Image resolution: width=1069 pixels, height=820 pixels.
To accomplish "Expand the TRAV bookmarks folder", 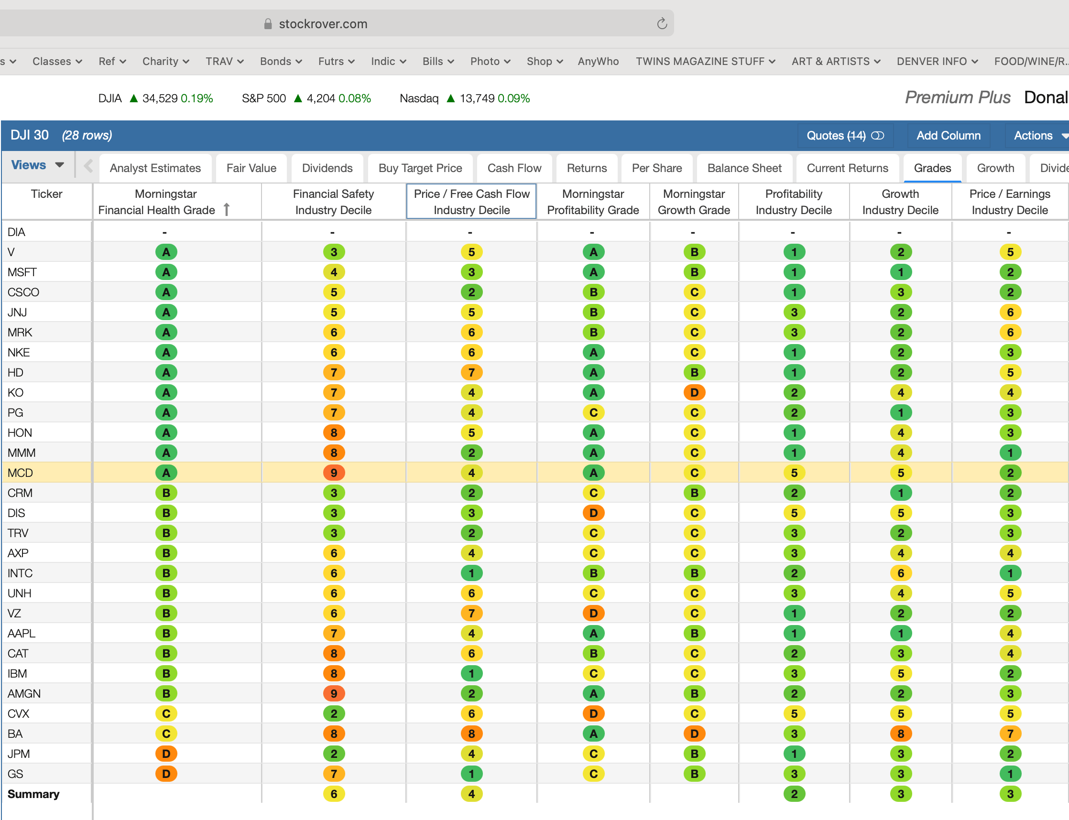I will pyautogui.click(x=225, y=62).
